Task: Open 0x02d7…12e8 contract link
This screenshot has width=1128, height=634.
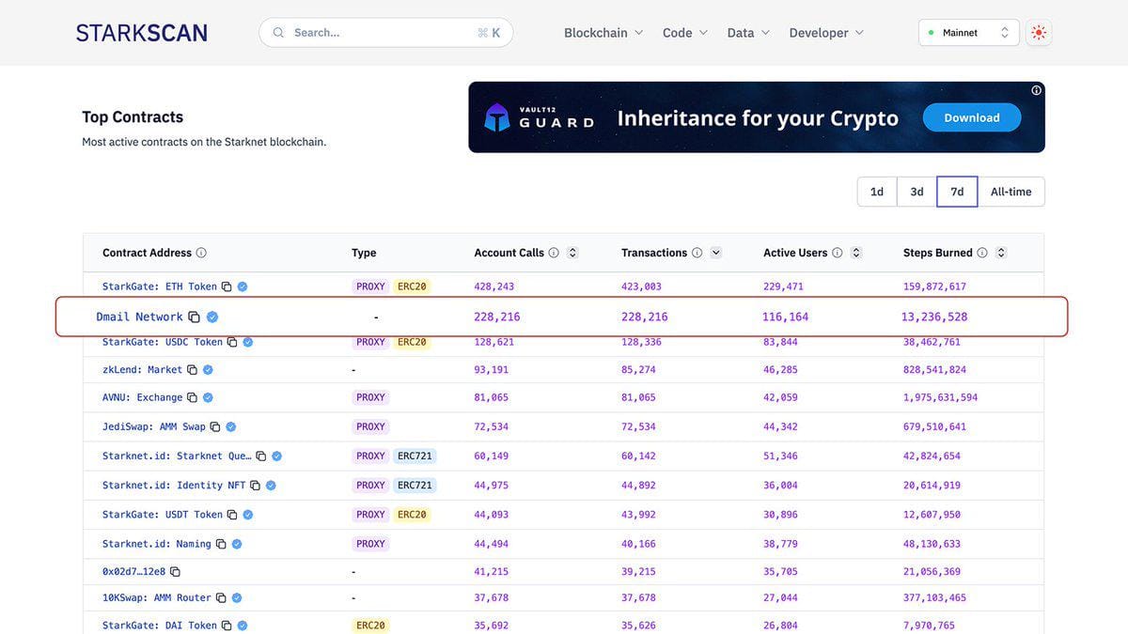Action: (133, 571)
